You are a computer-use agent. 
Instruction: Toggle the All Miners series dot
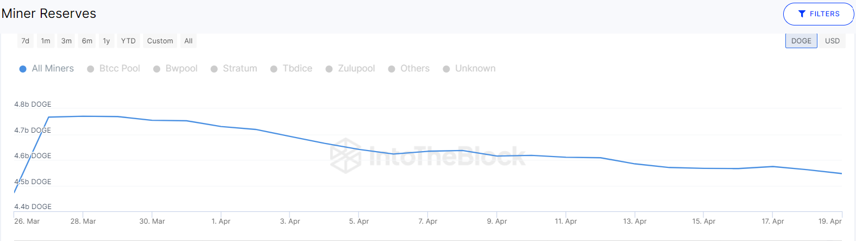pyautogui.click(x=23, y=69)
